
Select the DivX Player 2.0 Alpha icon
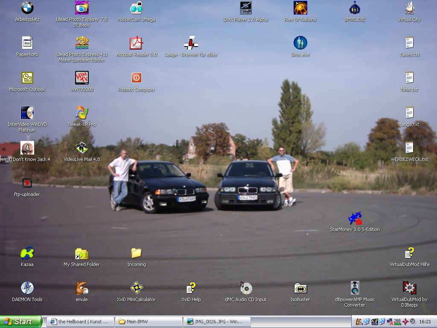[246, 8]
